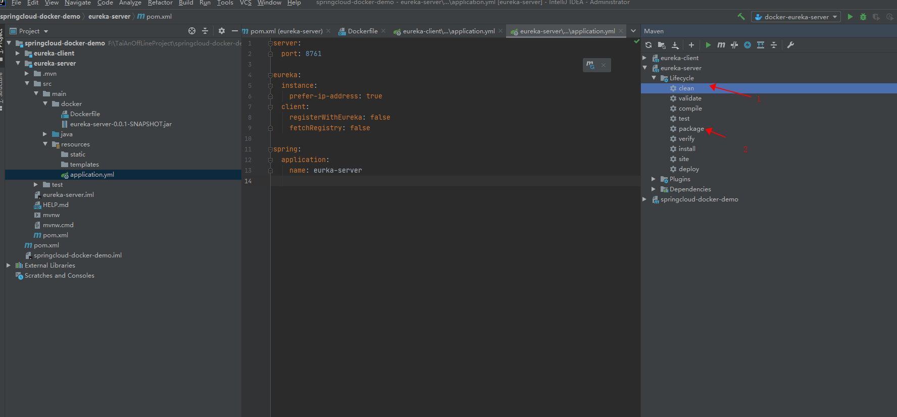Close the Dockerfile tab
Image resolution: width=897 pixels, height=417 pixels.
[x=383, y=31]
